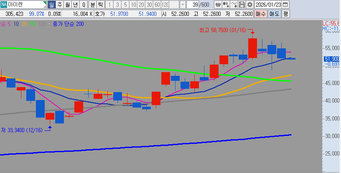
Task: Edit the candle count field showing 39
Action: 193,5
